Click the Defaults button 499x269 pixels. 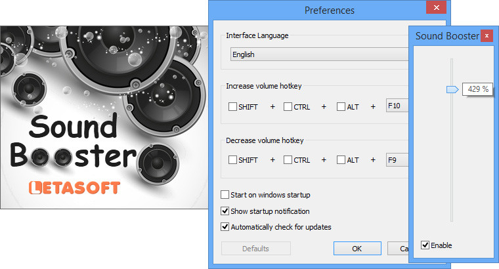pos(255,249)
